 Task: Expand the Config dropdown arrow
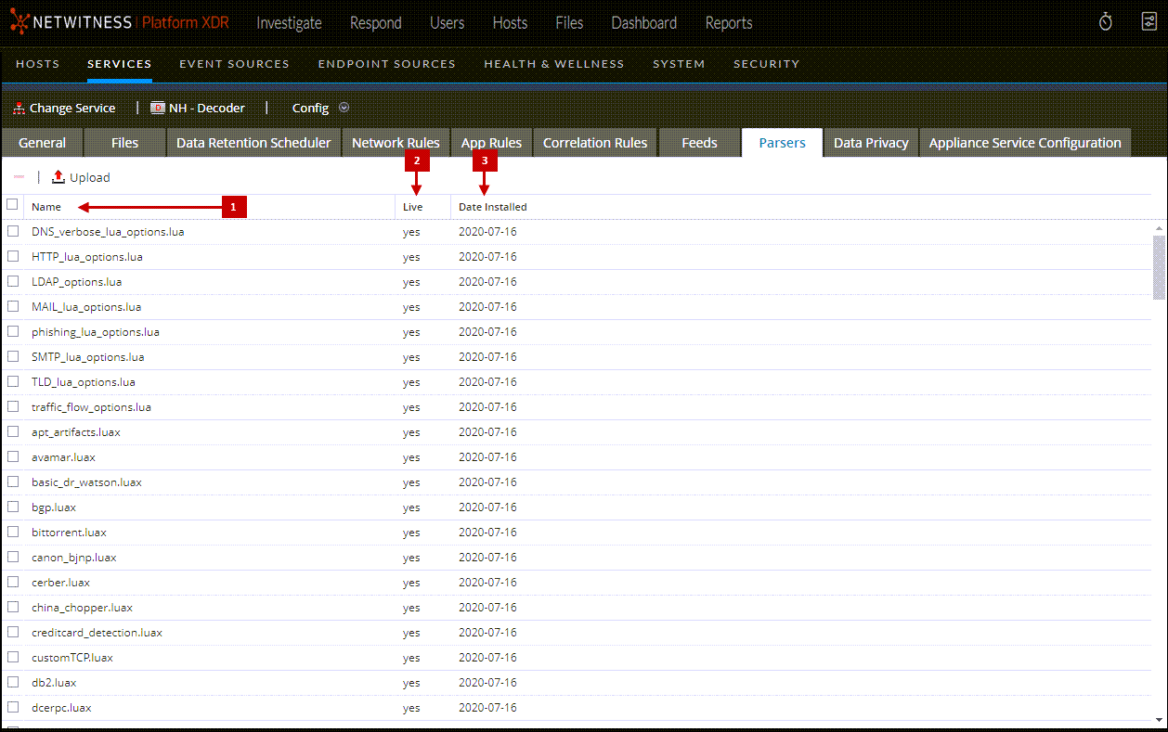[344, 108]
